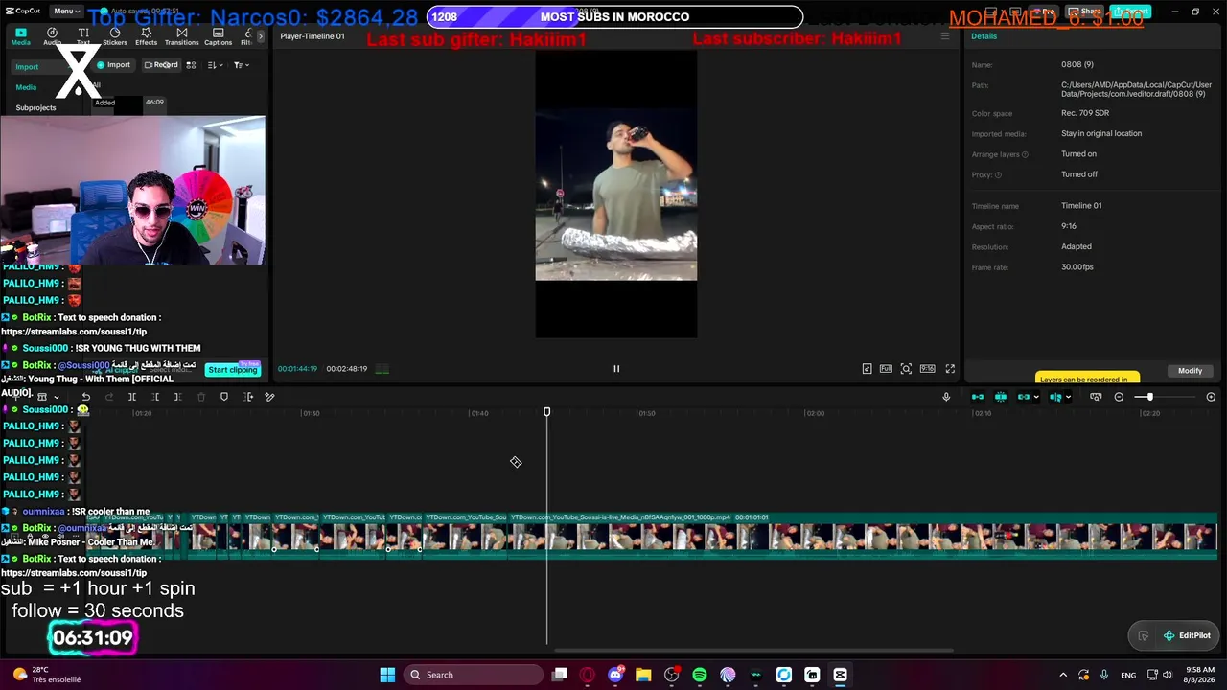The width and height of the screenshot is (1227, 690).
Task: Open the selection tool dropdown arrow
Action: pos(57,397)
